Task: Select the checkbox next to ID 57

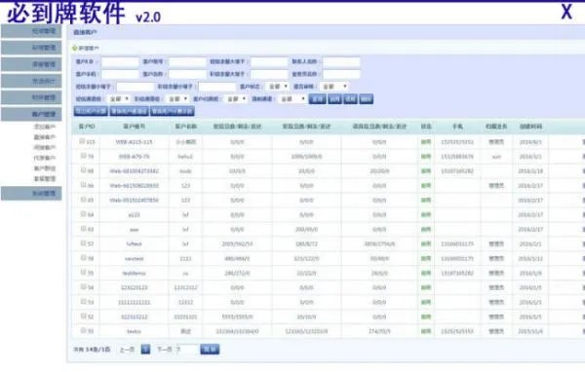Action: coord(83,243)
